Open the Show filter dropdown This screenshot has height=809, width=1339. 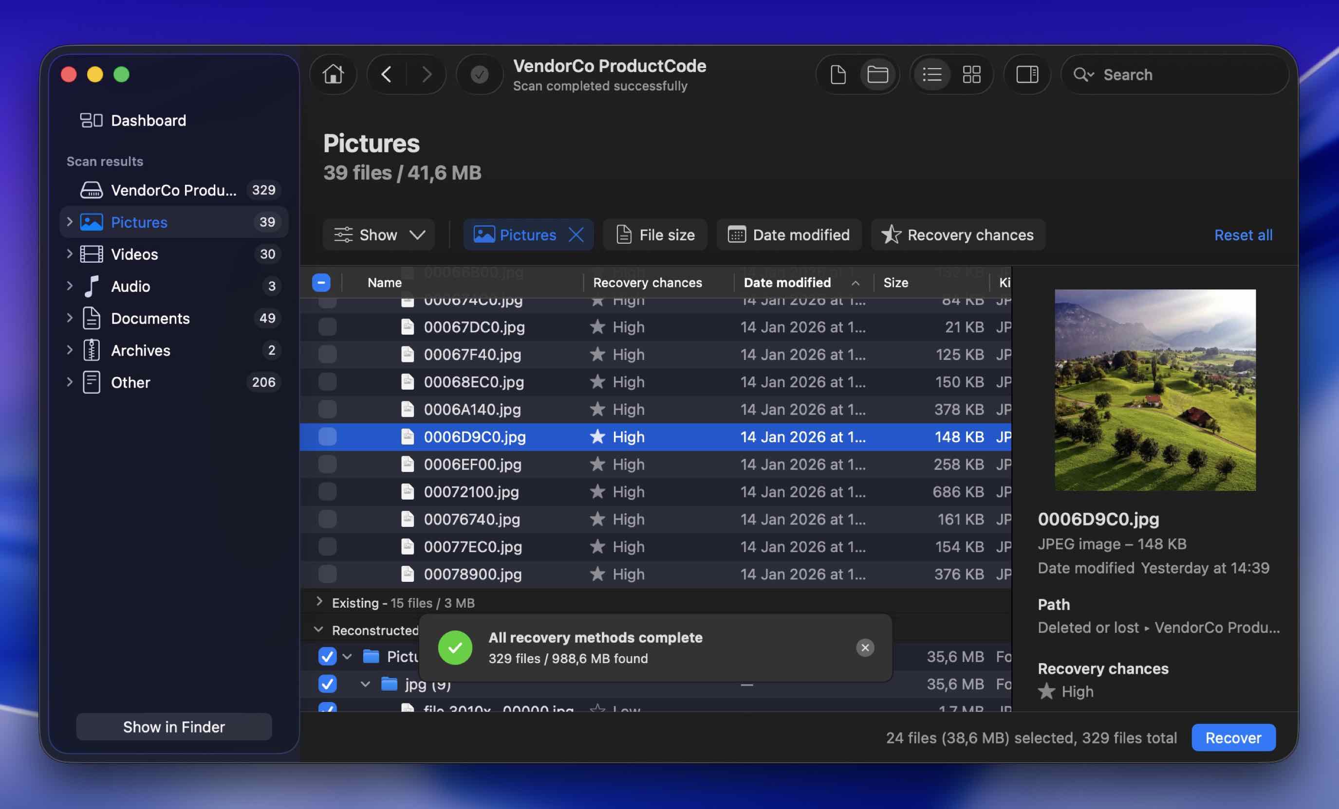378,234
